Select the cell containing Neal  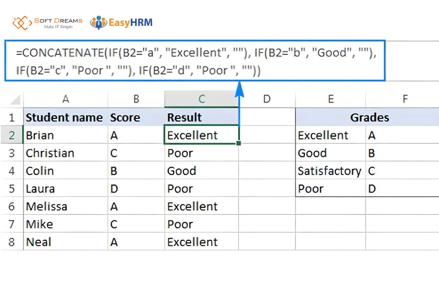65,242
